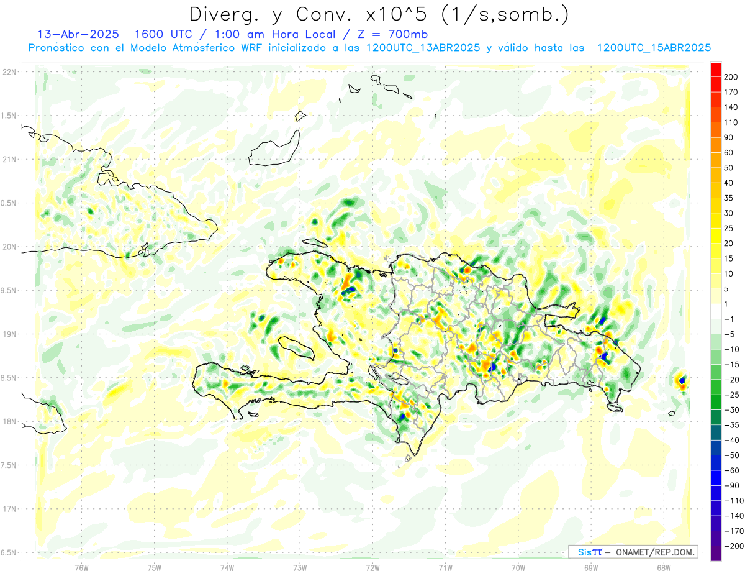Viewport: 745px width, 576px height.
Task: Click the '7.5N' latitude label
Action: (8, 465)
